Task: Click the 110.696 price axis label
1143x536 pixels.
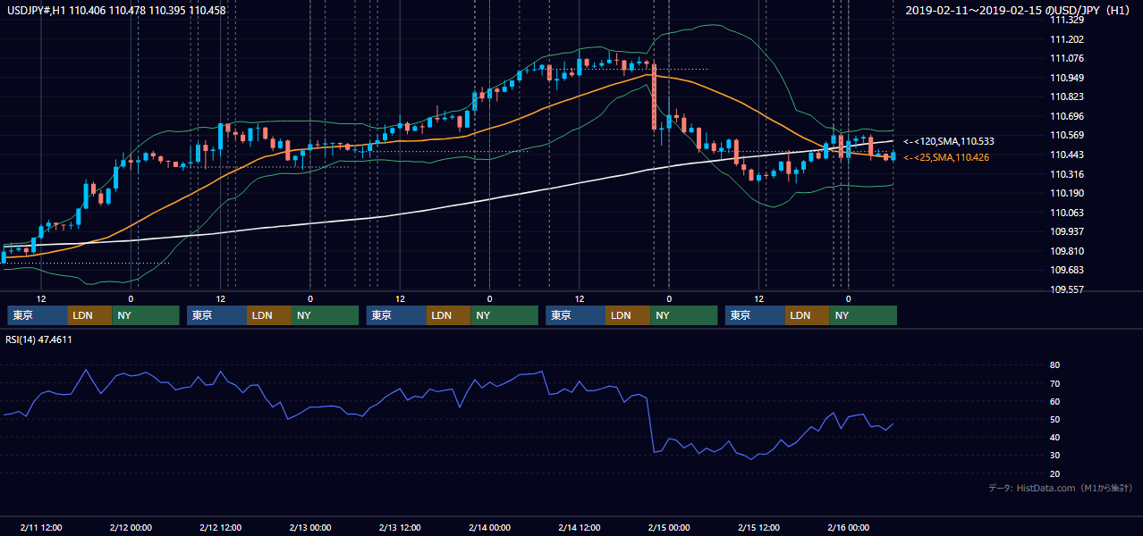Action: (x=1066, y=116)
